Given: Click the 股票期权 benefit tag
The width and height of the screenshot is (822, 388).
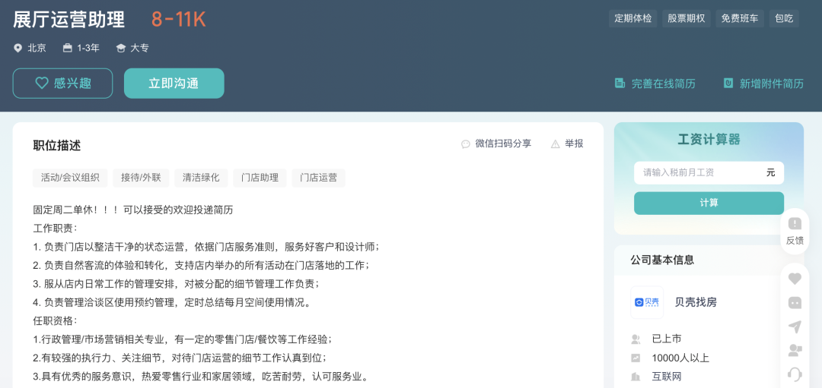Looking at the screenshot, I should (687, 18).
